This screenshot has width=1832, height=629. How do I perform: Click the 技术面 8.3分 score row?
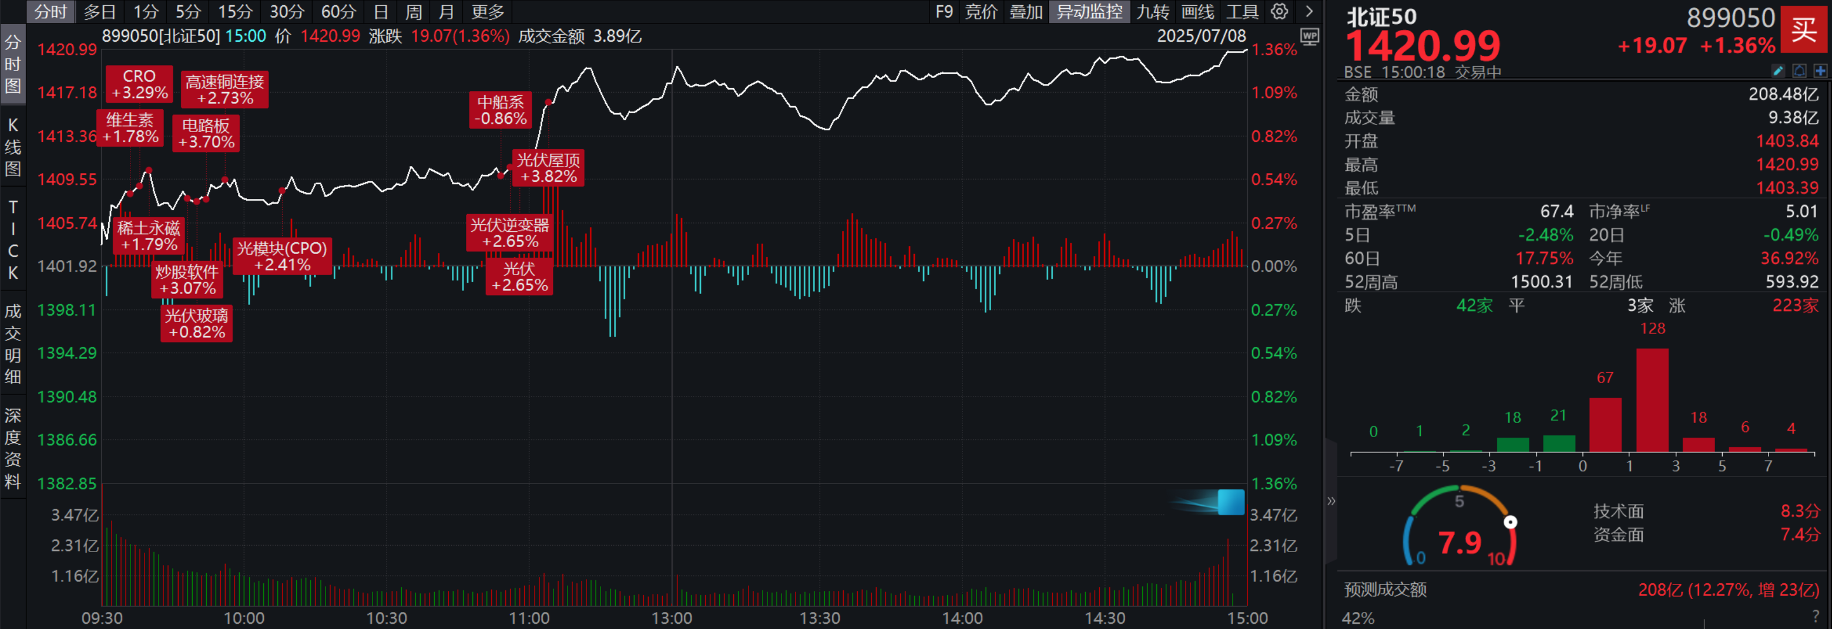[1706, 510]
